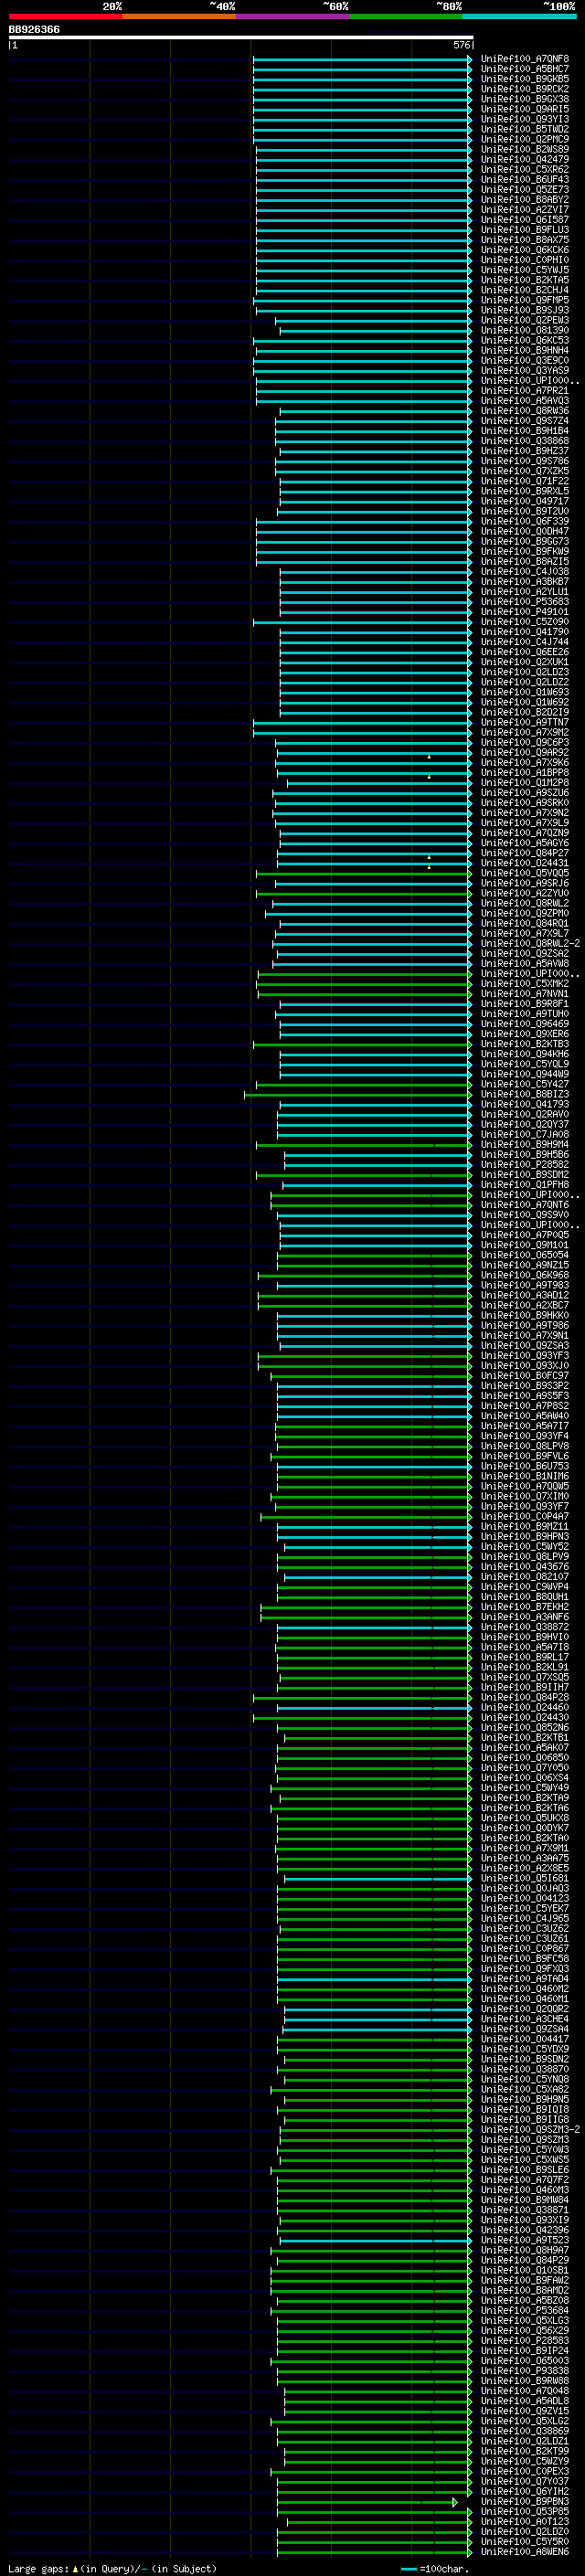Select hit label UniRef100_Q1M2P8
The width and height of the screenshot is (585, 2576).
(x=524, y=782)
